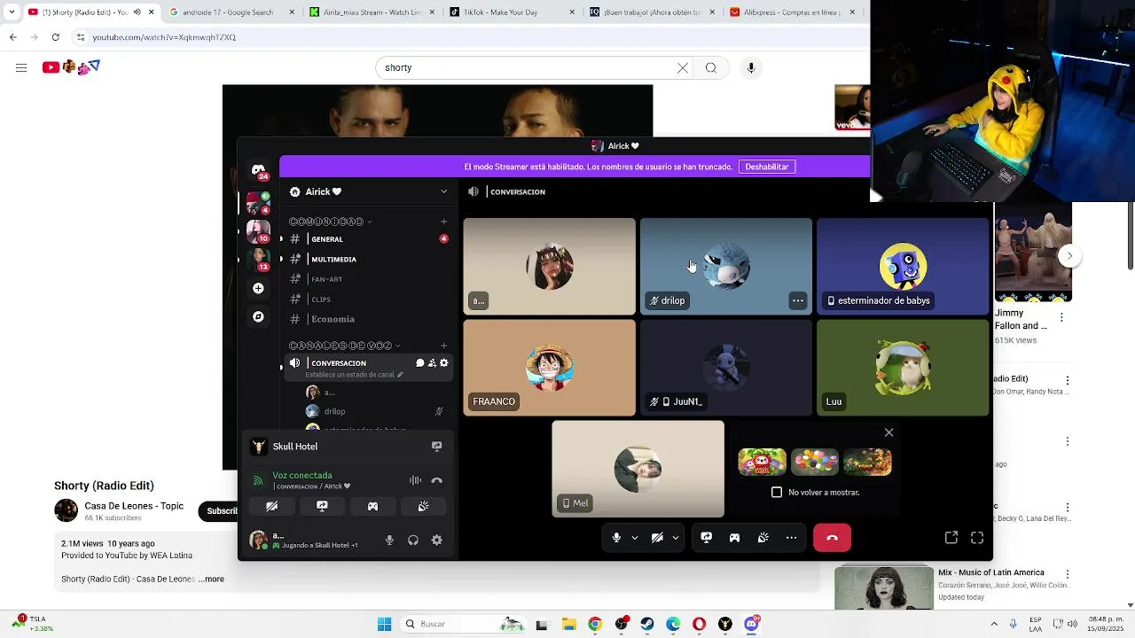Screen dimensions: 1135x638
Task: Switch to the AliExpress browser tab
Action: 792,12
